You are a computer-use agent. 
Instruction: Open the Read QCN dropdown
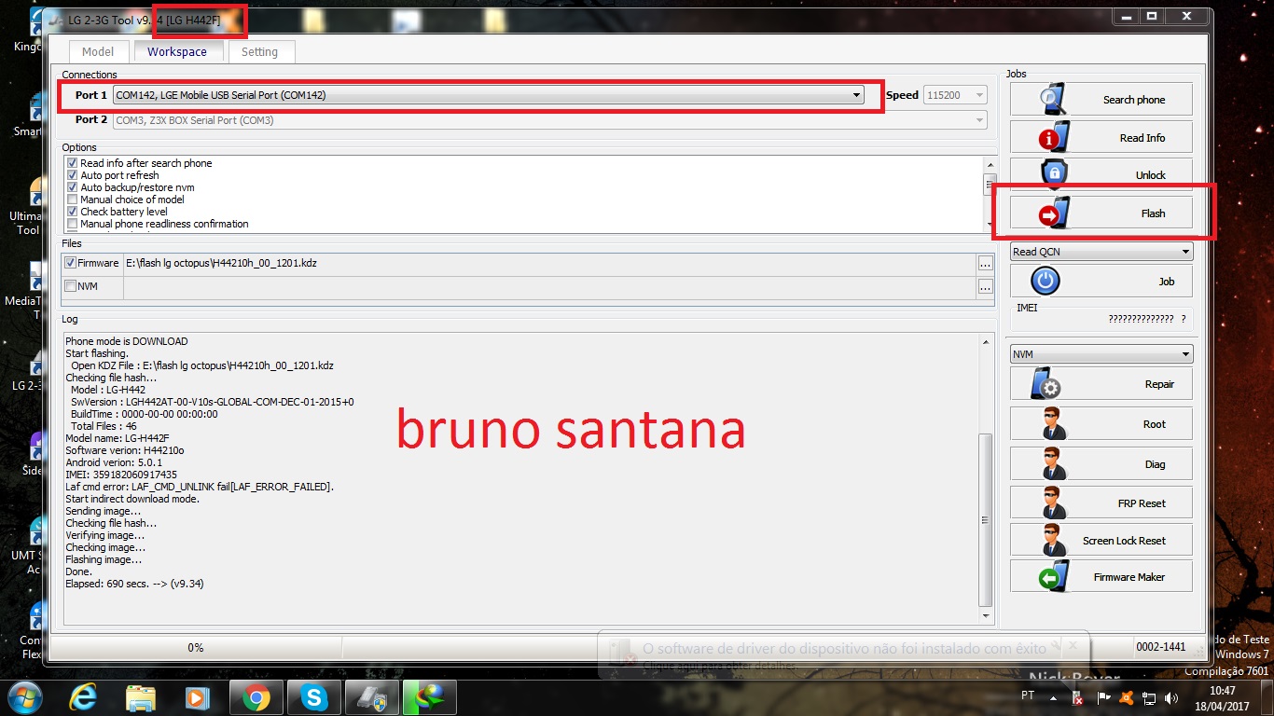[1101, 252]
